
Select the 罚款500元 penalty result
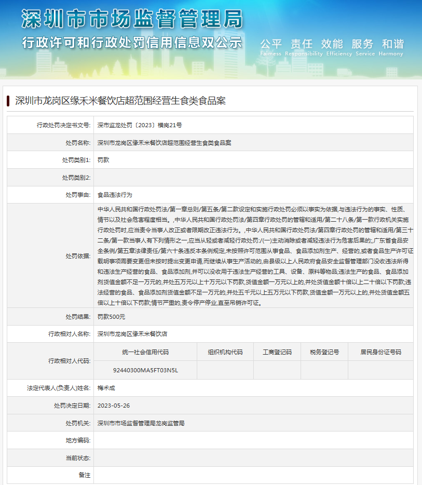[x=111, y=317]
